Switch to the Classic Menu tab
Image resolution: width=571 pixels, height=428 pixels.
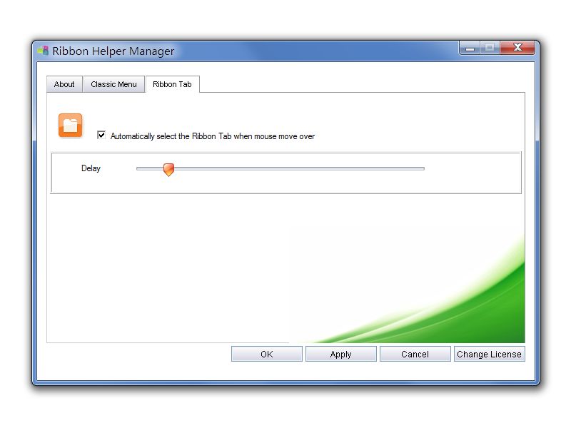[113, 84]
